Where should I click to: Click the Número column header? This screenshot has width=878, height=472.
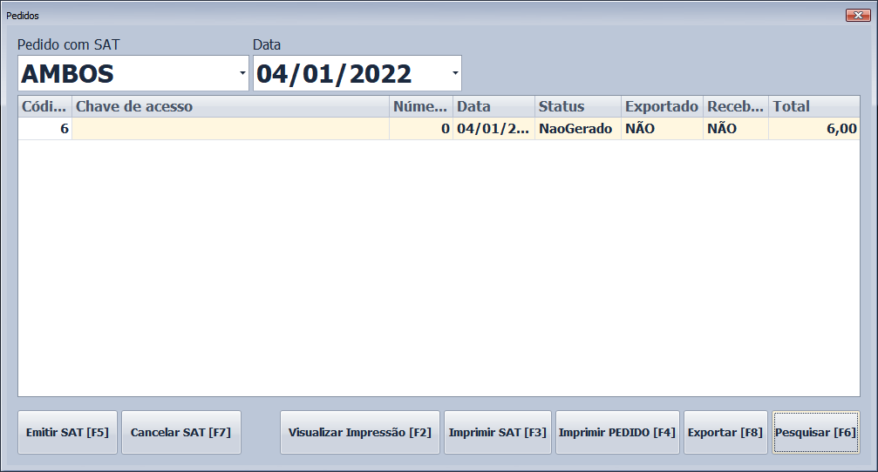pyautogui.click(x=420, y=106)
